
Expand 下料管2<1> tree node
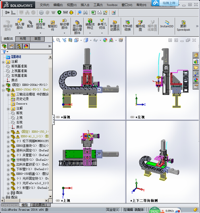coord(8,170)
